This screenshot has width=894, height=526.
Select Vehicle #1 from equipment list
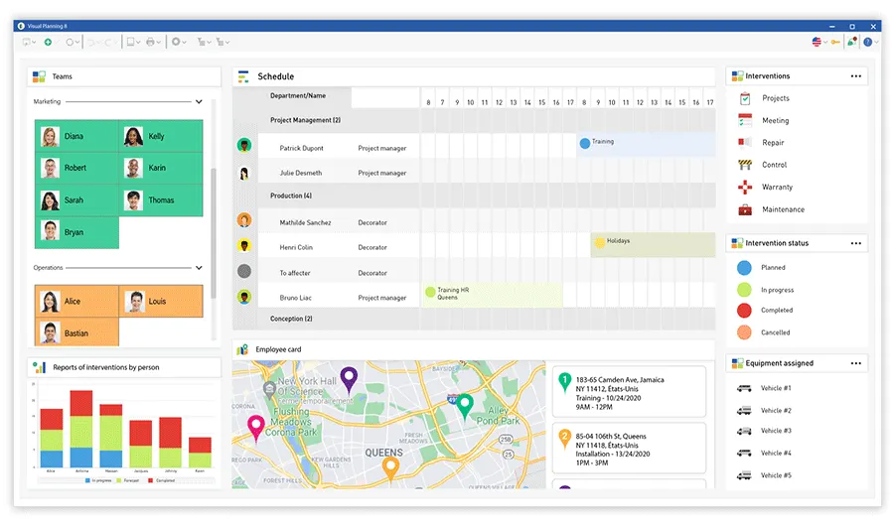pyautogui.click(x=775, y=388)
